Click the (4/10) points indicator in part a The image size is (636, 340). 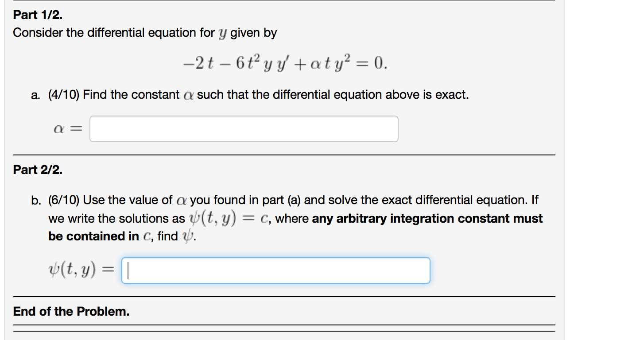tap(65, 94)
